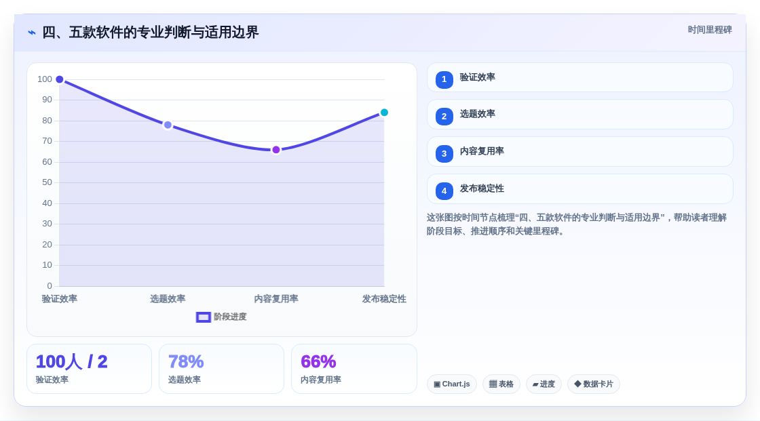This screenshot has width=760, height=421.
Task: Open the 发布稳定性 milestone item
Action: click(579, 189)
